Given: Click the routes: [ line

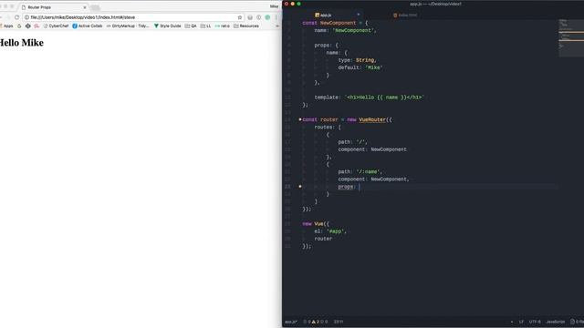Looking at the screenshot, I should pyautogui.click(x=328, y=128).
